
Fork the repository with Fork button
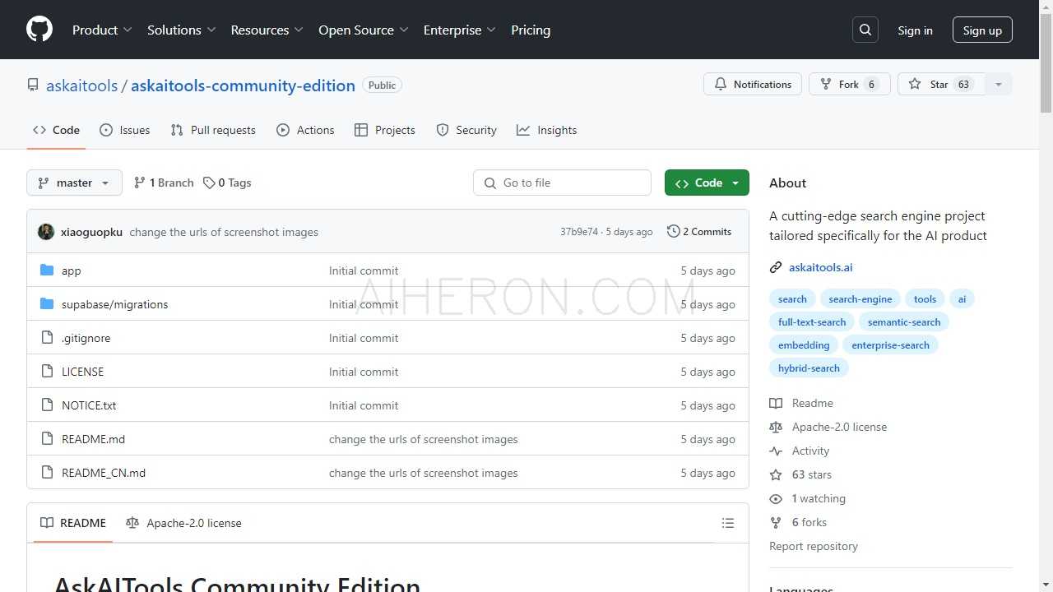[x=850, y=84]
